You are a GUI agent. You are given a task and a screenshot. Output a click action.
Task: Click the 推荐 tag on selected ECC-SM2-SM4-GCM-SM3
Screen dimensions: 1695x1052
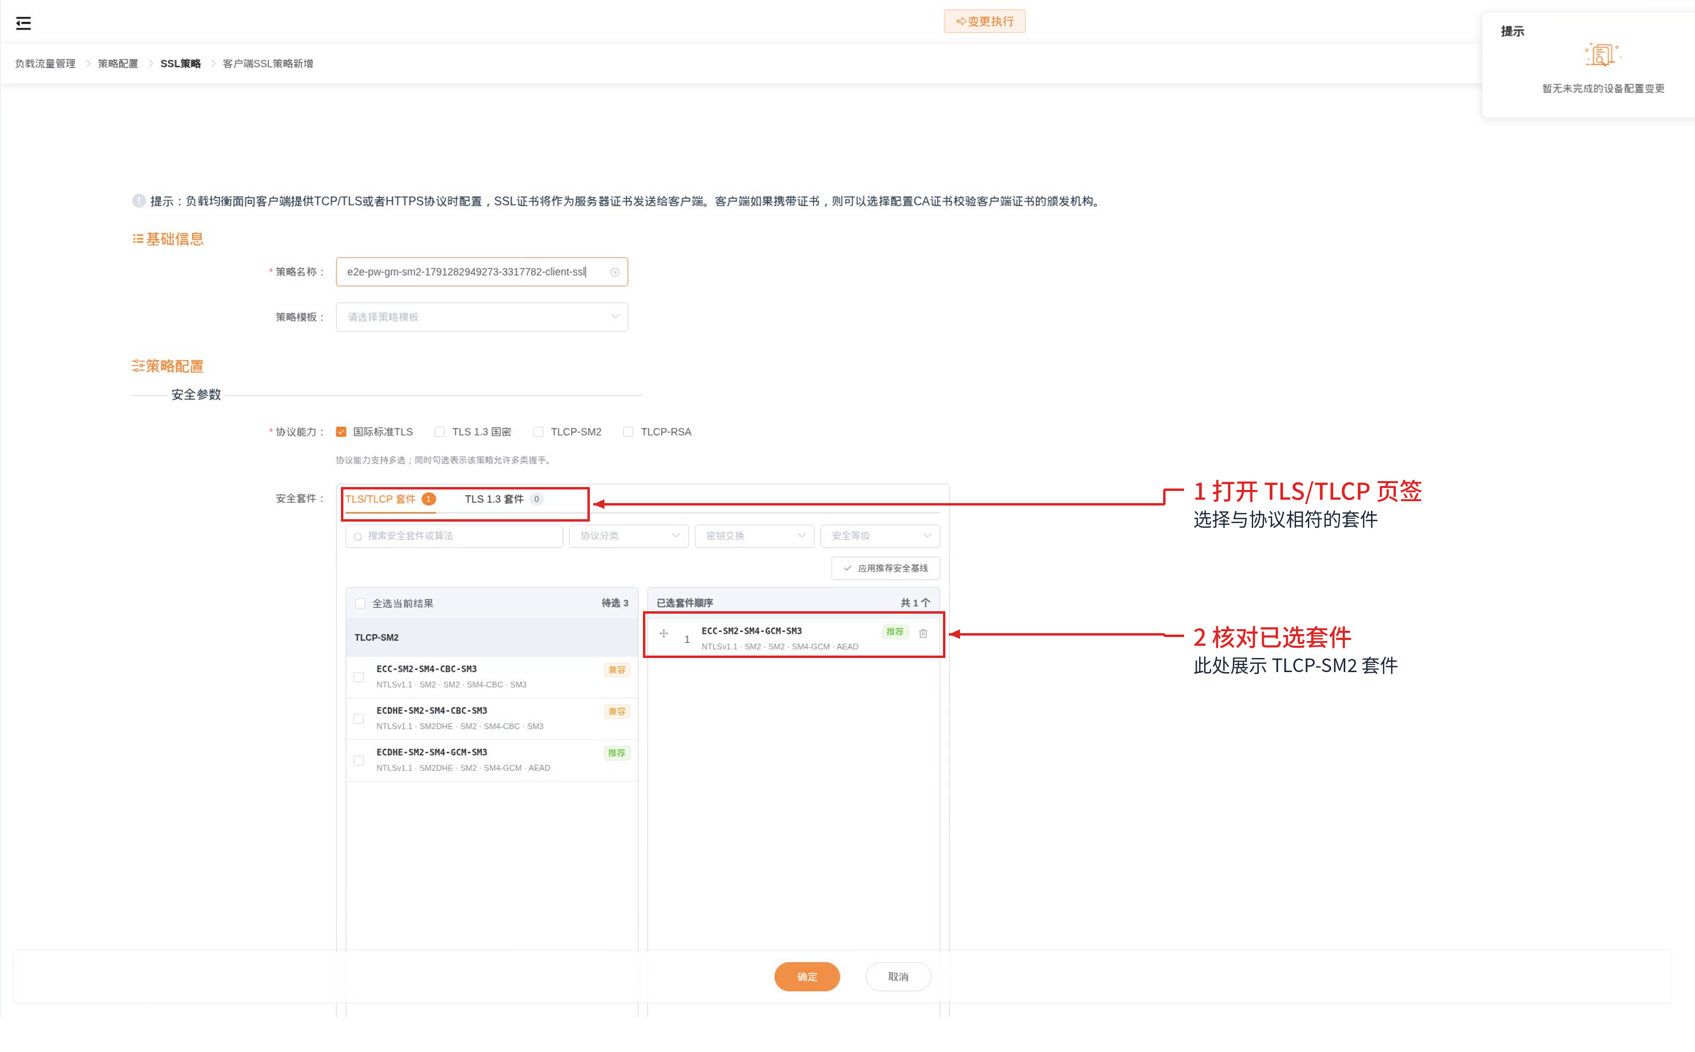point(895,632)
